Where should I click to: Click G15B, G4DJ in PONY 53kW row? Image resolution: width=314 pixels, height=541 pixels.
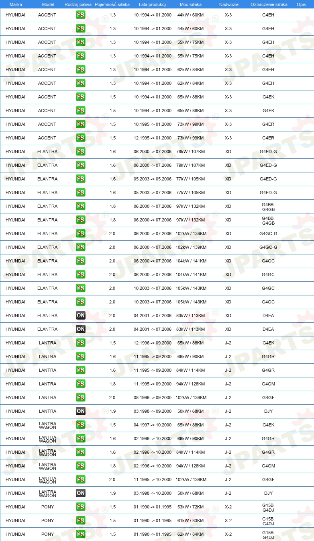pyautogui.click(x=268, y=507)
